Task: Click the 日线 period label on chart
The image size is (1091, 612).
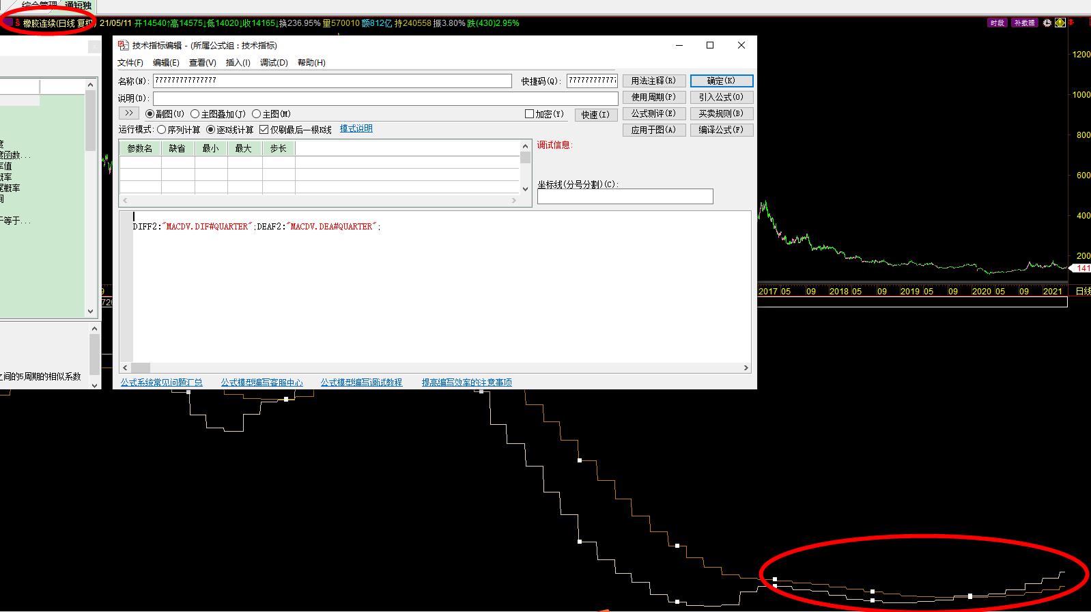Action: 1083,291
